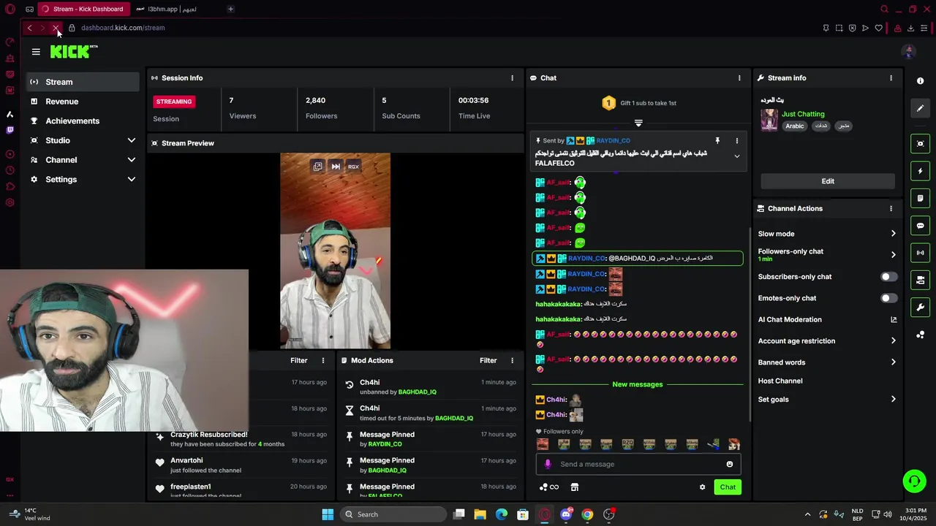This screenshot has width=936, height=526.
Task: Open the pop-out icon on stream preview
Action: (317, 167)
